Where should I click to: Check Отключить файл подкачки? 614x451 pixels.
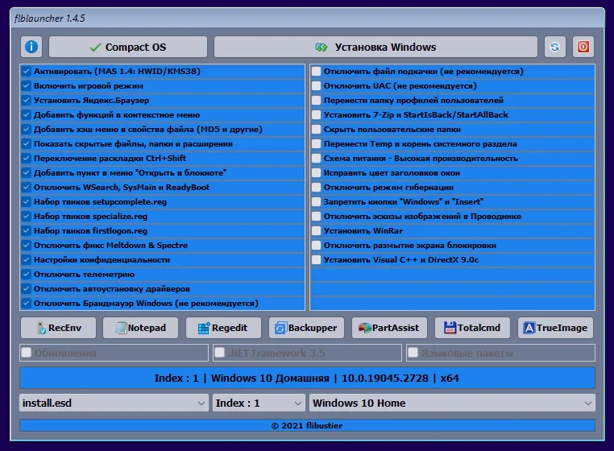click(317, 71)
